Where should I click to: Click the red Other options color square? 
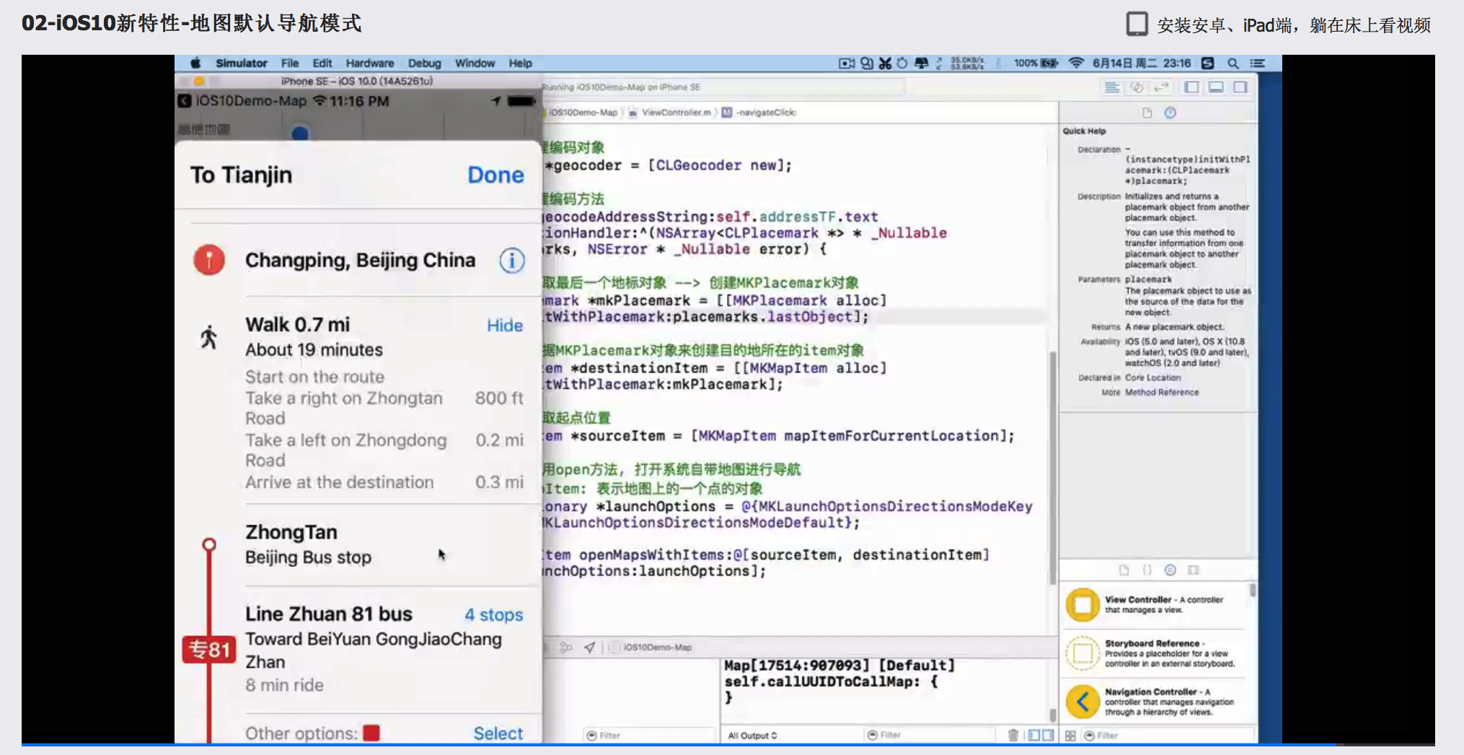pyautogui.click(x=371, y=733)
